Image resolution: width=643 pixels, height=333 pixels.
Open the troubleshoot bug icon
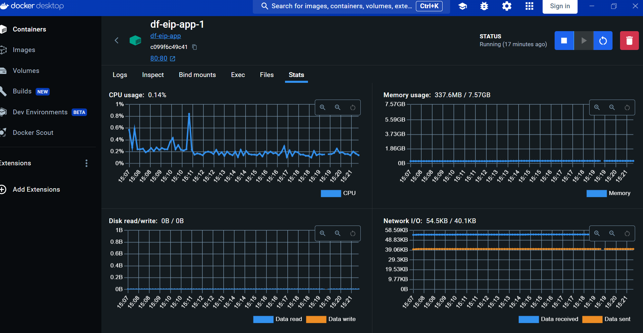pyautogui.click(x=484, y=6)
